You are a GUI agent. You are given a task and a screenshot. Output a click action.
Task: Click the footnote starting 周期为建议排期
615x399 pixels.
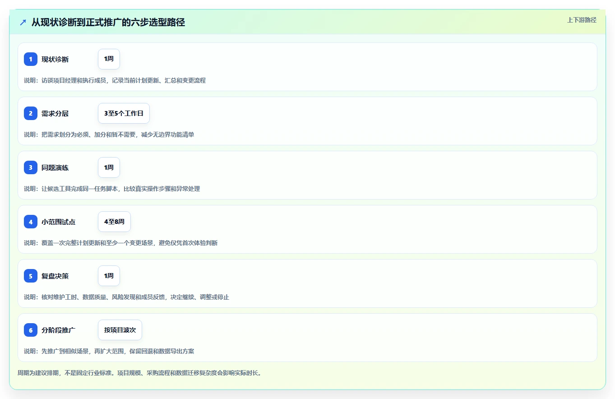(x=139, y=373)
